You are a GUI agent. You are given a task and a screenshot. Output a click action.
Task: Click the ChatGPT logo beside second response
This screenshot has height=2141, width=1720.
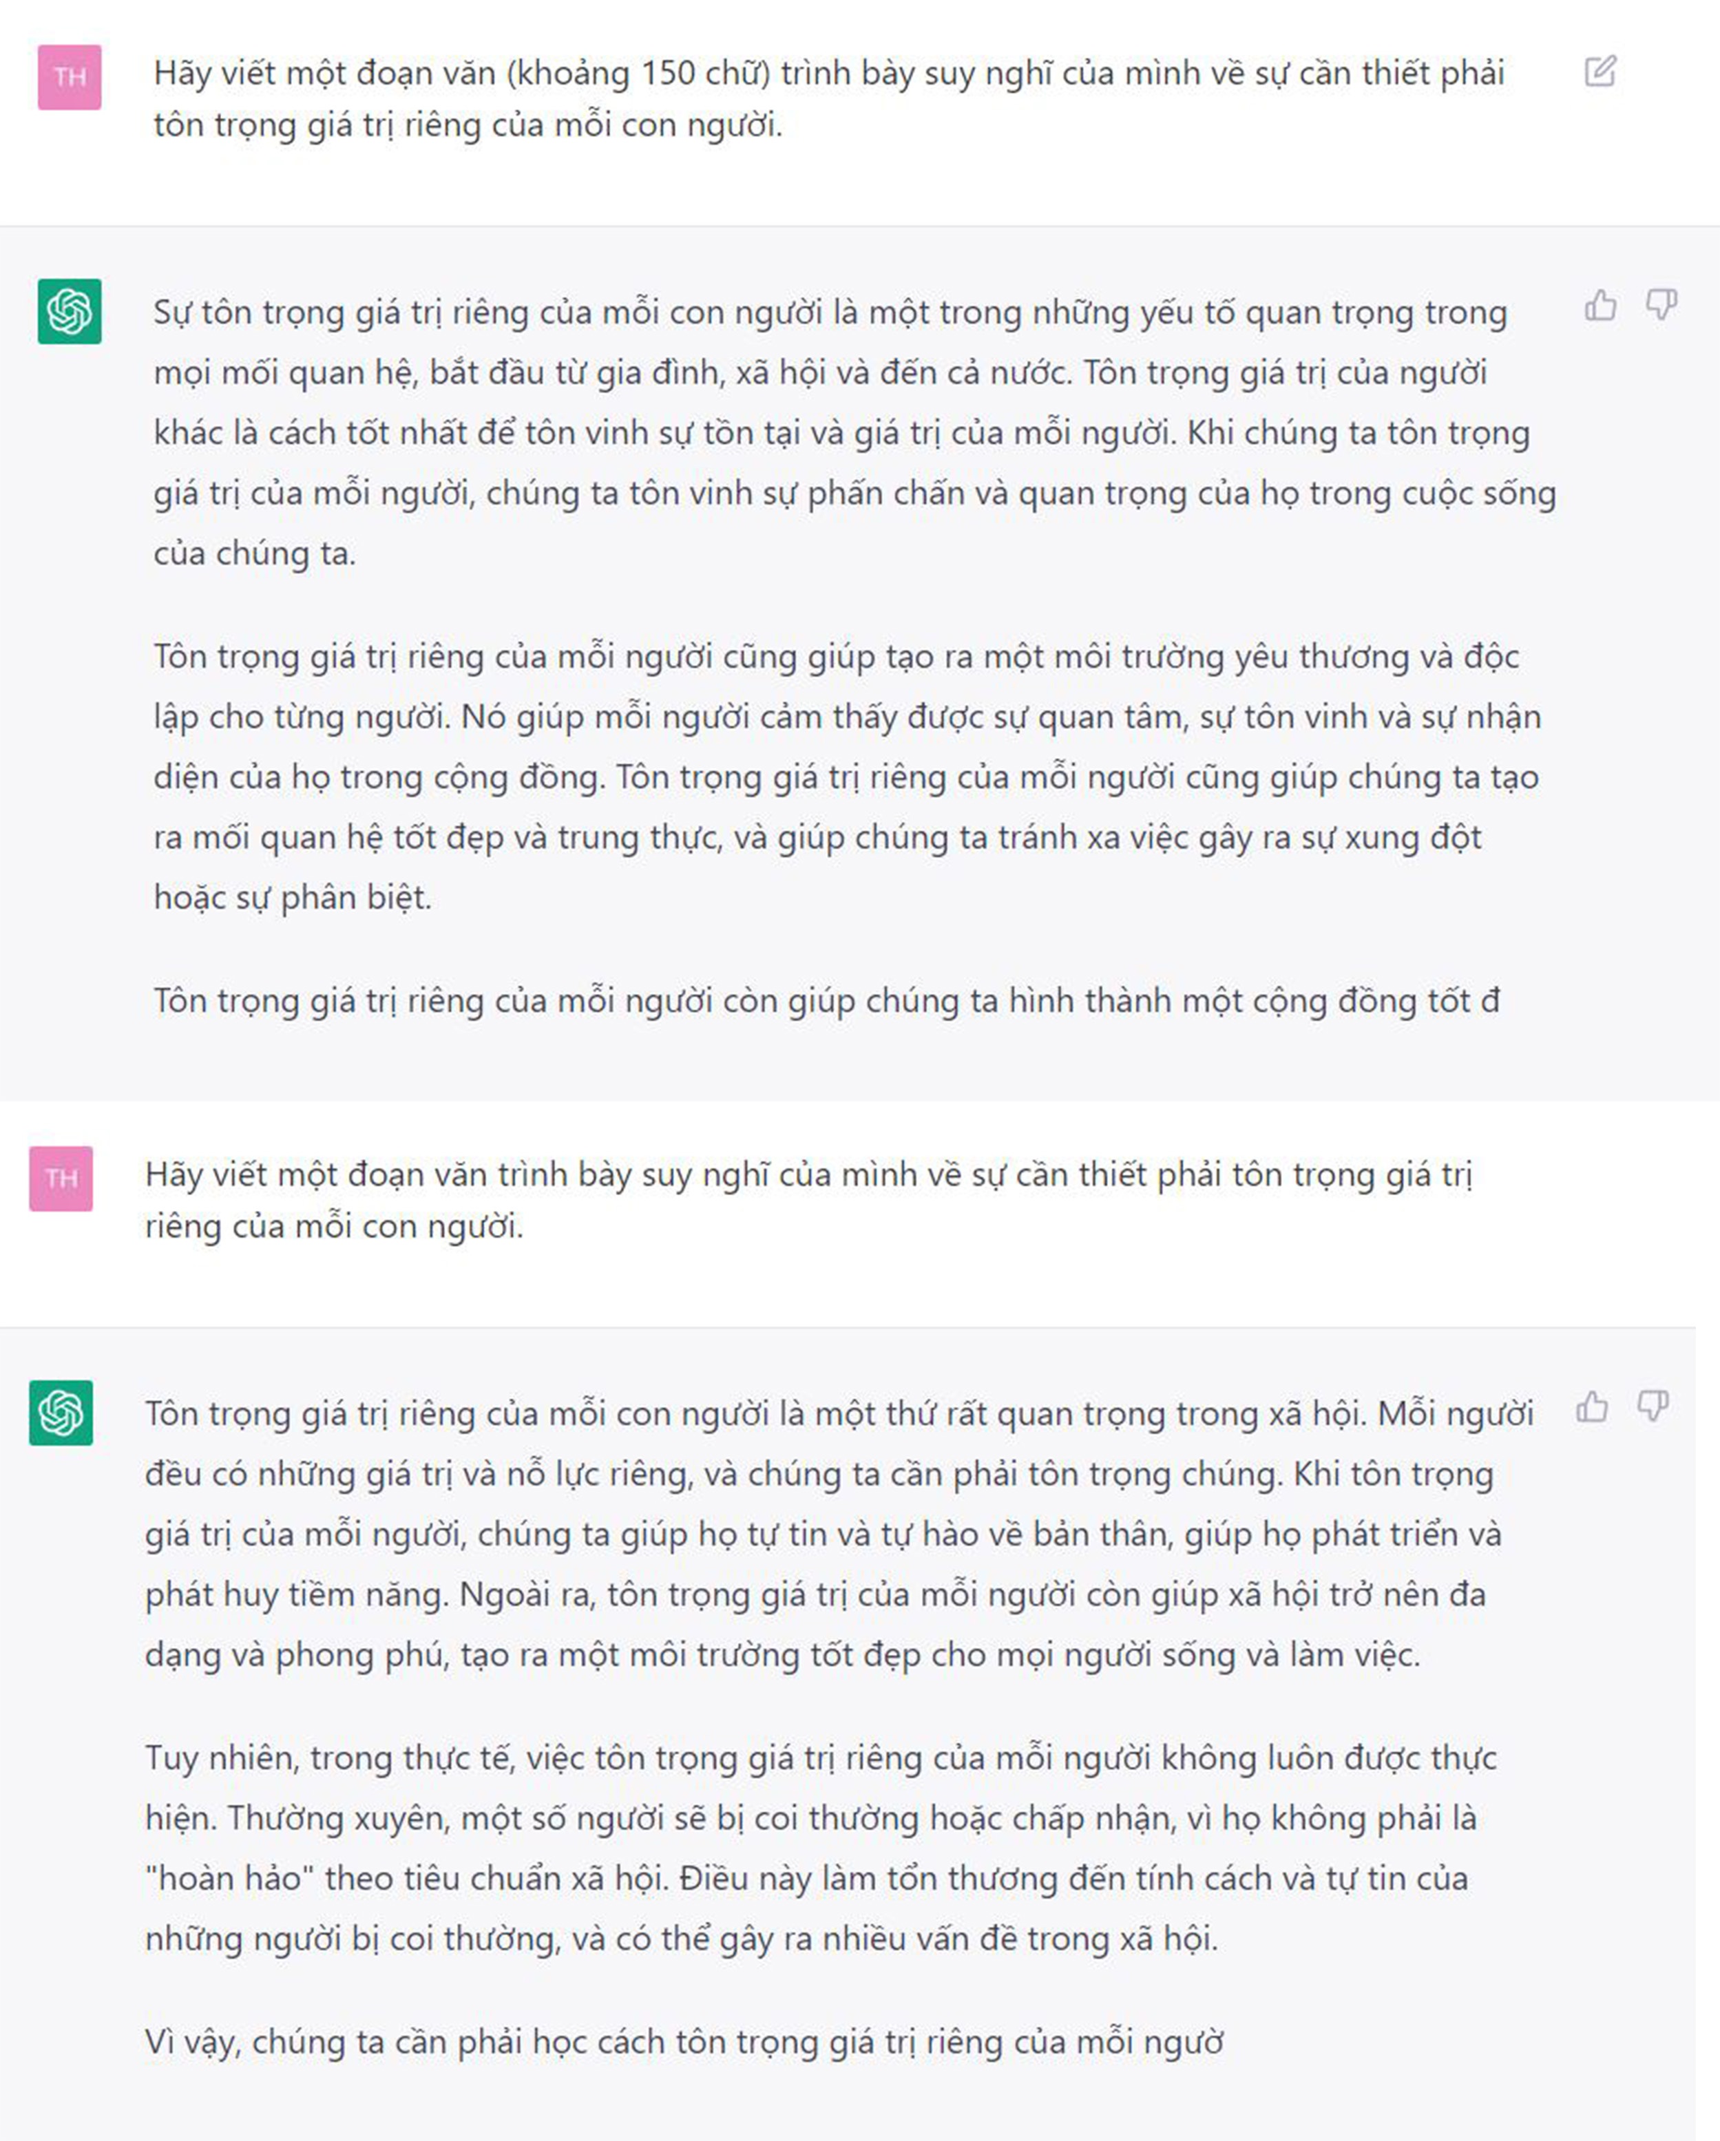(61, 1412)
